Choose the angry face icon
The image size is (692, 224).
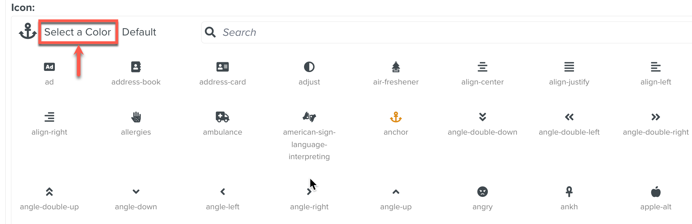pos(482,192)
